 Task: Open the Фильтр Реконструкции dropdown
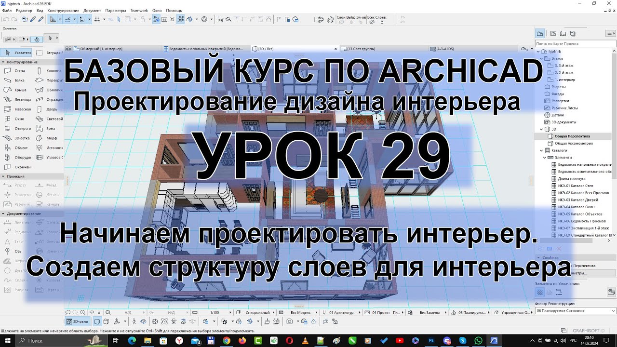[576, 311]
